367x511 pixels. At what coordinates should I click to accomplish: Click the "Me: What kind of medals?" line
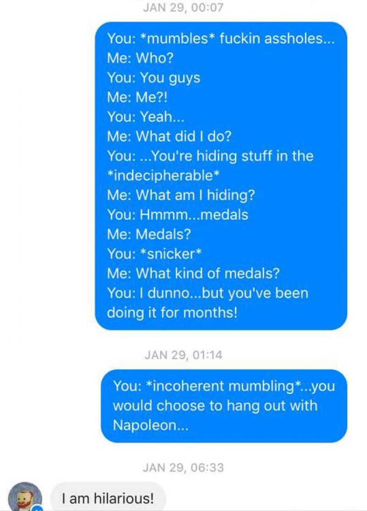pyautogui.click(x=193, y=273)
